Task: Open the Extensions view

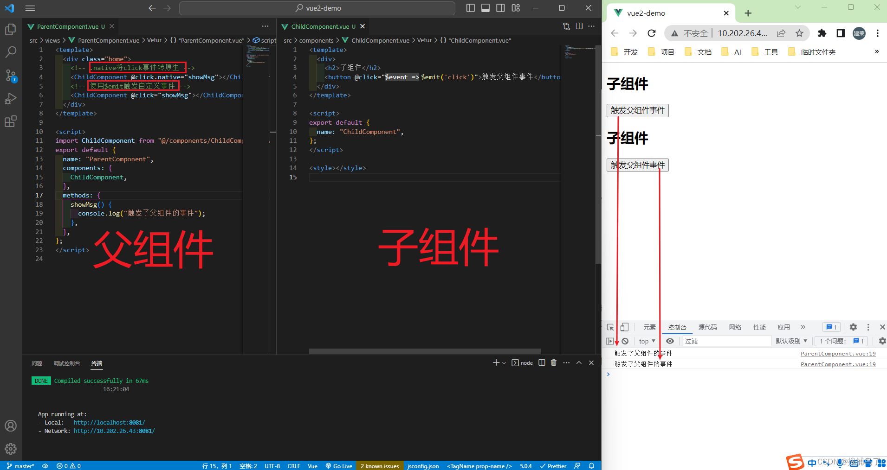Action: point(10,121)
